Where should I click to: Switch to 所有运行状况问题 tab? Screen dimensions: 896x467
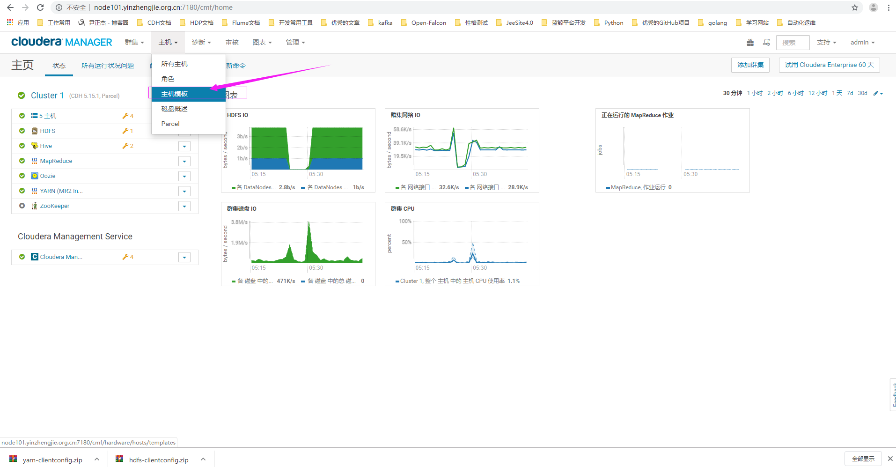[108, 66]
